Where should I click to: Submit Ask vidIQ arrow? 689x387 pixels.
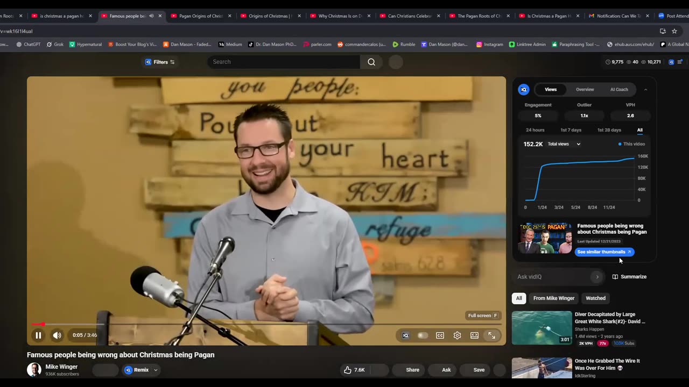[x=597, y=277]
